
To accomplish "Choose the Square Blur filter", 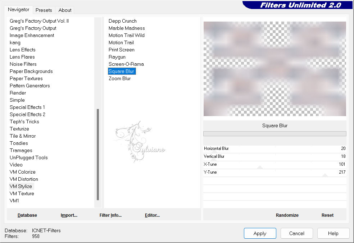I will pos(122,71).
